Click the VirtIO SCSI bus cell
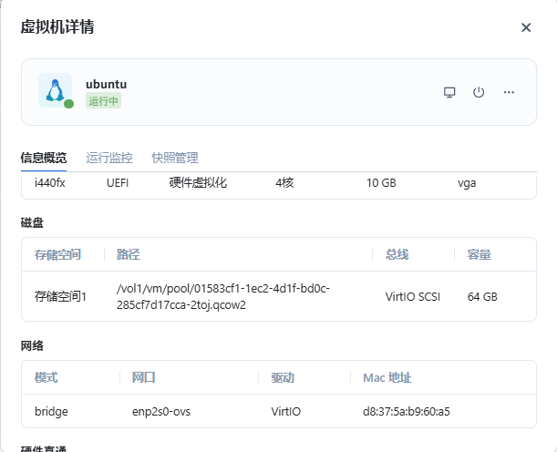 (x=413, y=296)
